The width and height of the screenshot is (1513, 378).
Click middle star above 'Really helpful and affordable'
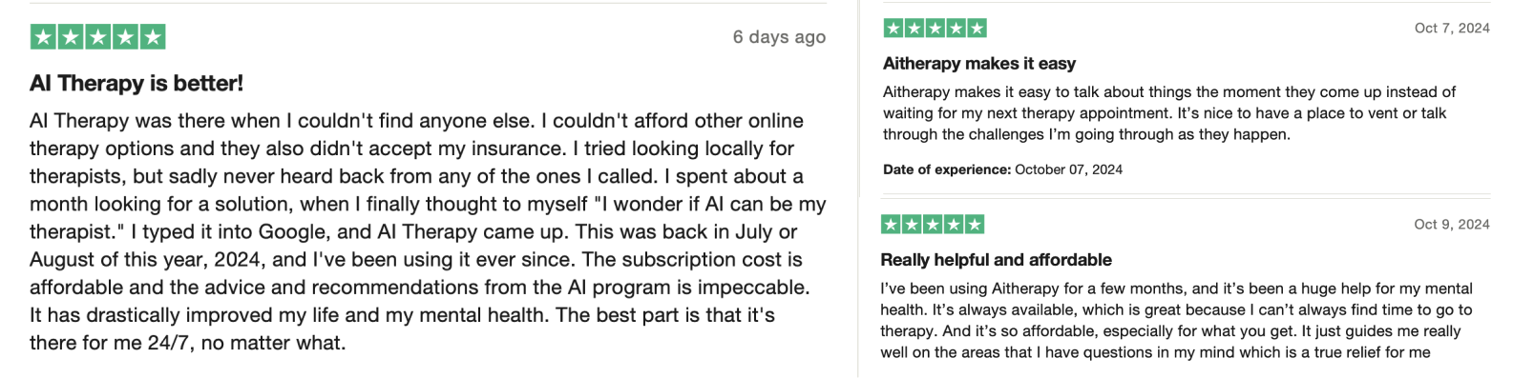[x=933, y=225]
